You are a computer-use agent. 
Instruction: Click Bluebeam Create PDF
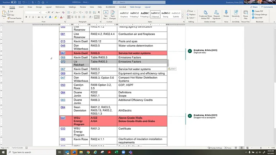coord(257,11)
